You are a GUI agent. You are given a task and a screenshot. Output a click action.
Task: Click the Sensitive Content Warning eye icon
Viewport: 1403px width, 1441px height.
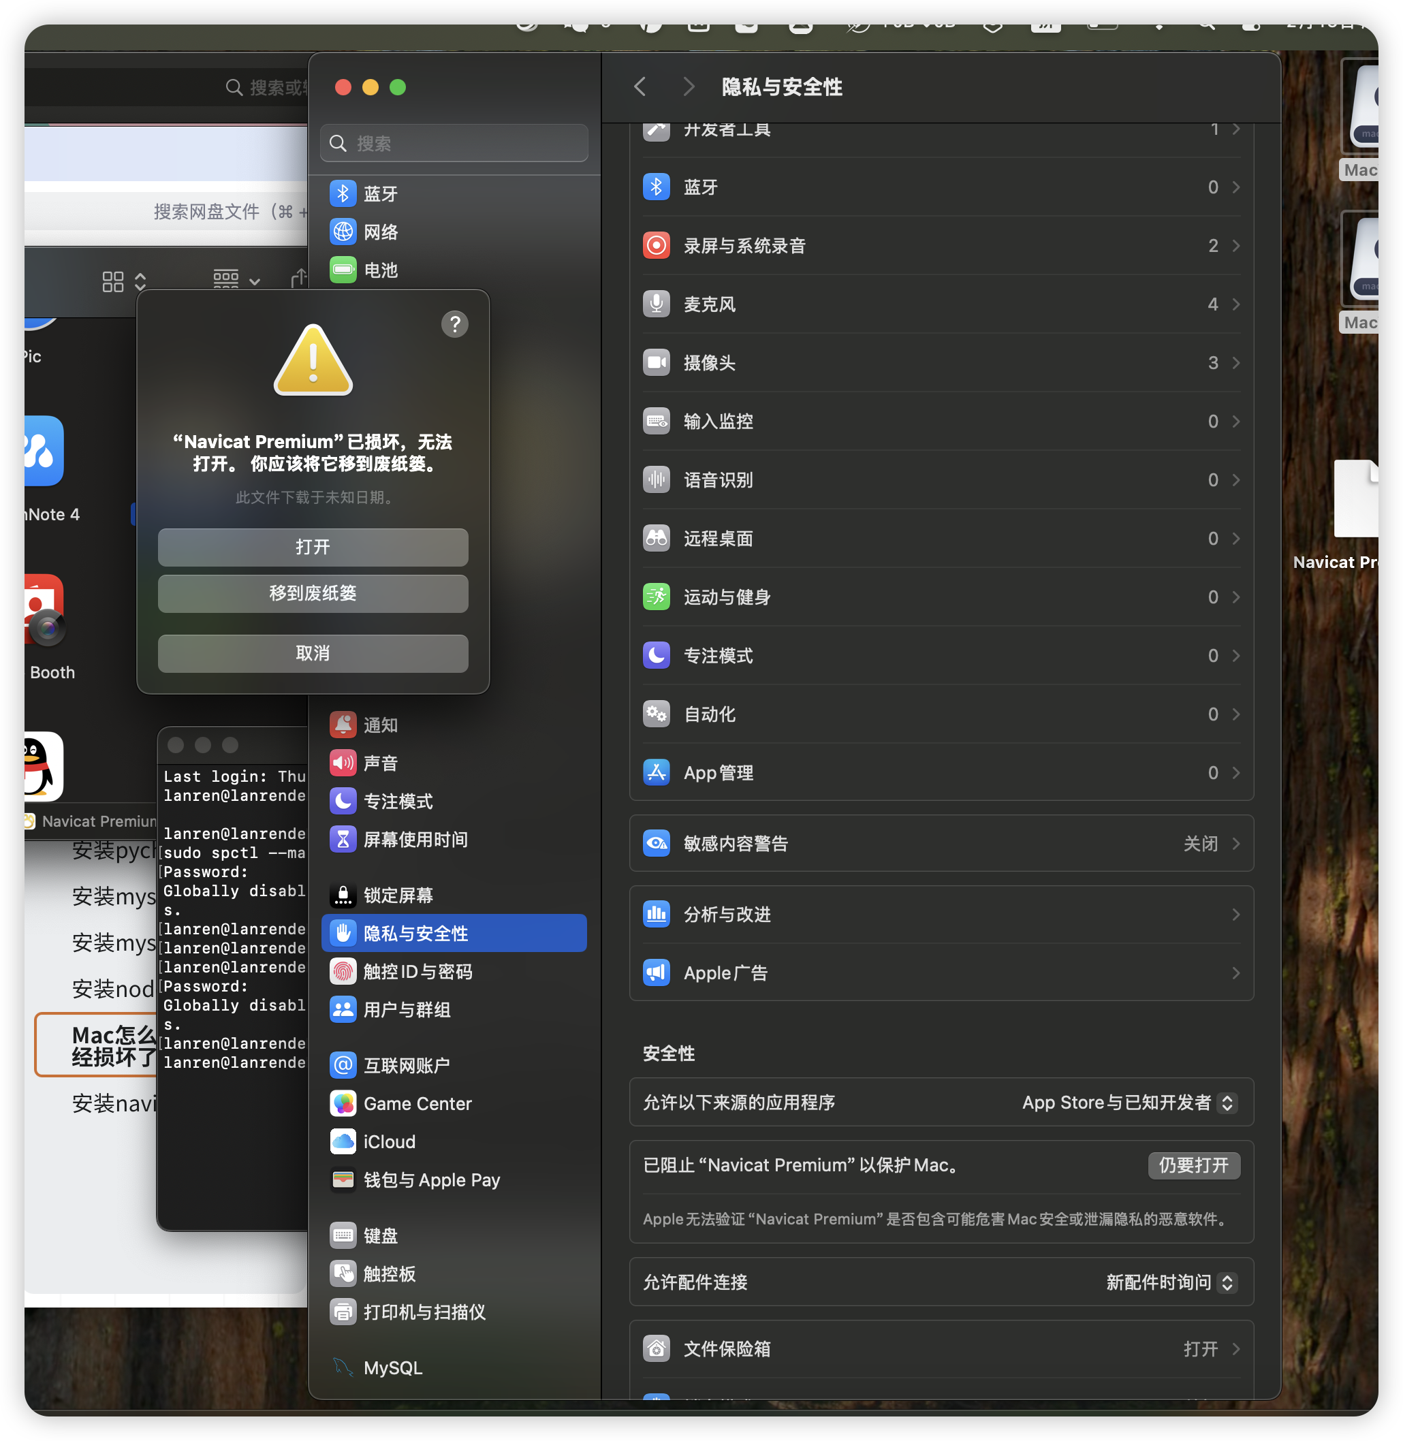(656, 844)
